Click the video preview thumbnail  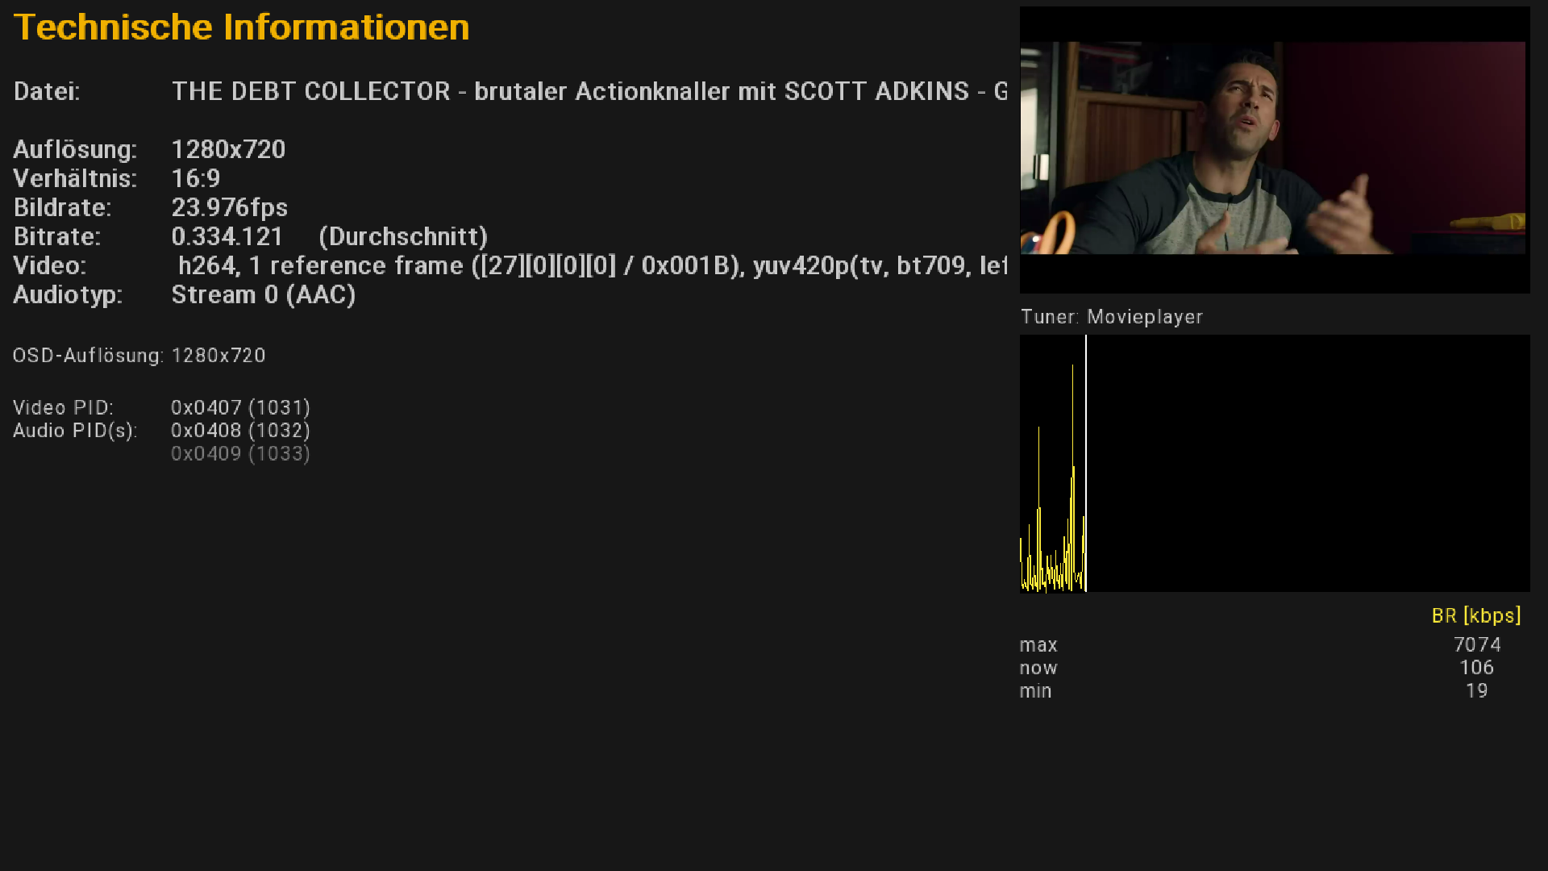pyautogui.click(x=1274, y=149)
